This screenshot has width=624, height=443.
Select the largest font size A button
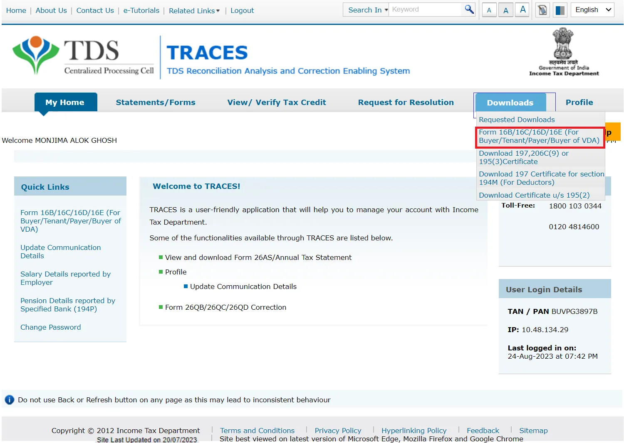pos(522,10)
